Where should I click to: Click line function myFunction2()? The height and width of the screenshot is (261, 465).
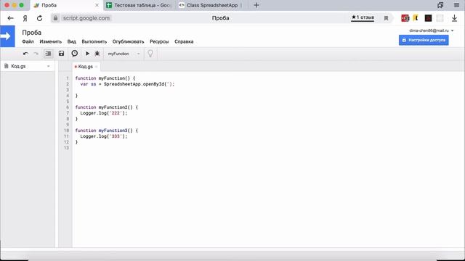(x=107, y=107)
